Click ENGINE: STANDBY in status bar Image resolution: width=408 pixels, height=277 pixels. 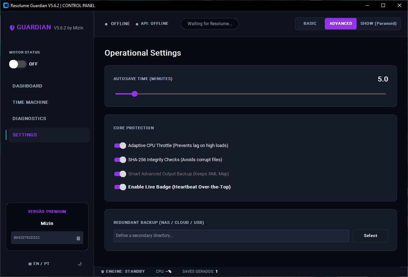click(125, 272)
